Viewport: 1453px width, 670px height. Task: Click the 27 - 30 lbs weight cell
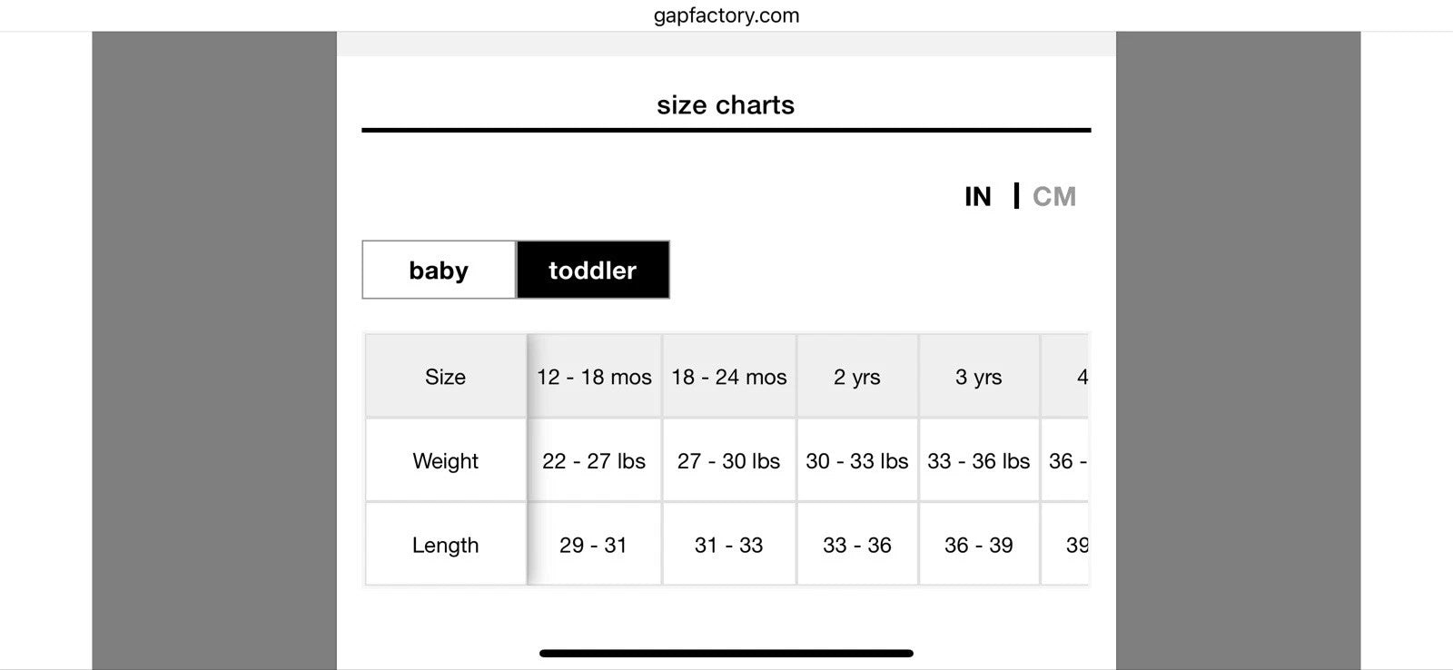pyautogui.click(x=728, y=460)
